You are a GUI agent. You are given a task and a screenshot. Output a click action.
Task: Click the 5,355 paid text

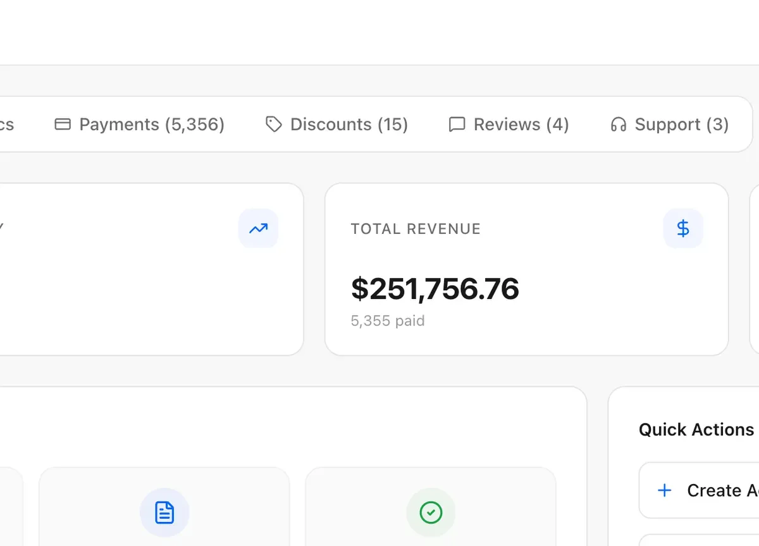[388, 321]
